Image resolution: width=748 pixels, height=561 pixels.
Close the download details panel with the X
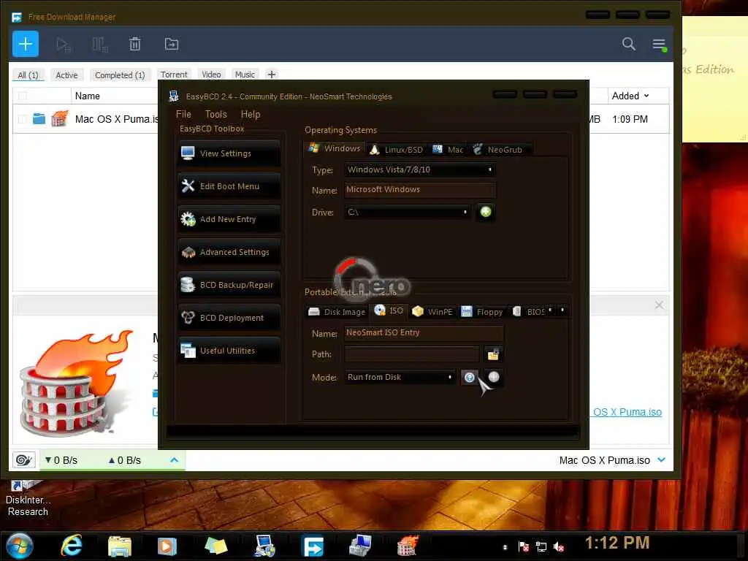click(659, 305)
